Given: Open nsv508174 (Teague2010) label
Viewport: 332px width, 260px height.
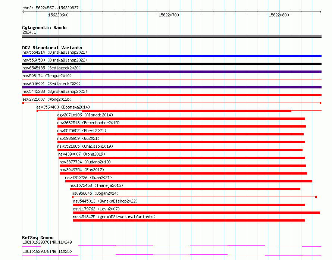Looking at the screenshot, I should coord(47,76).
